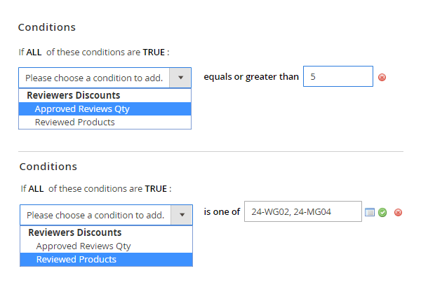Click dropdown arrow beside 'equals or greater than'
The height and width of the screenshot is (301, 421).
click(x=181, y=78)
